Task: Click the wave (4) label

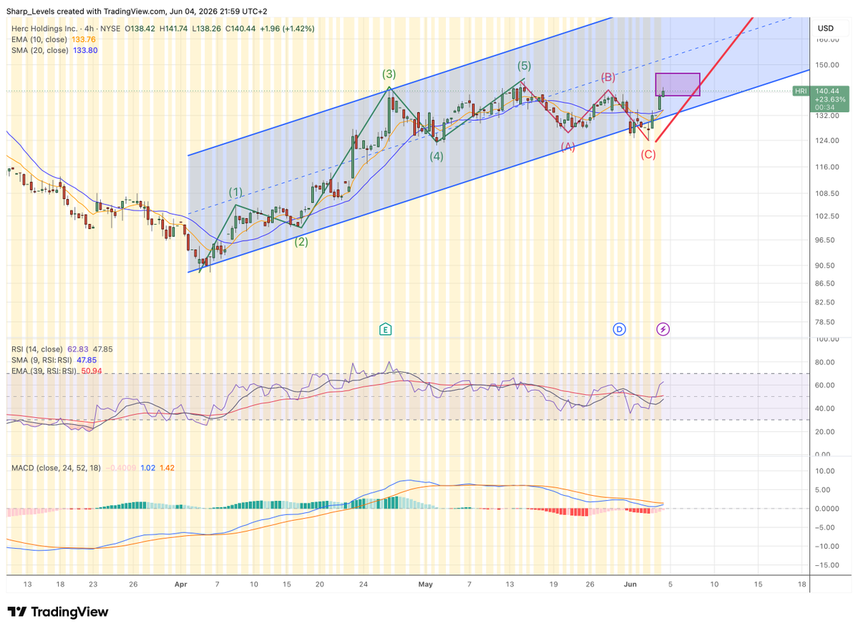Action: (436, 156)
